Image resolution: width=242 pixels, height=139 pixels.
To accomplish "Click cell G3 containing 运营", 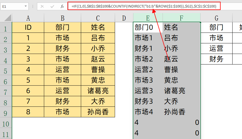I will click(x=216, y=48).
